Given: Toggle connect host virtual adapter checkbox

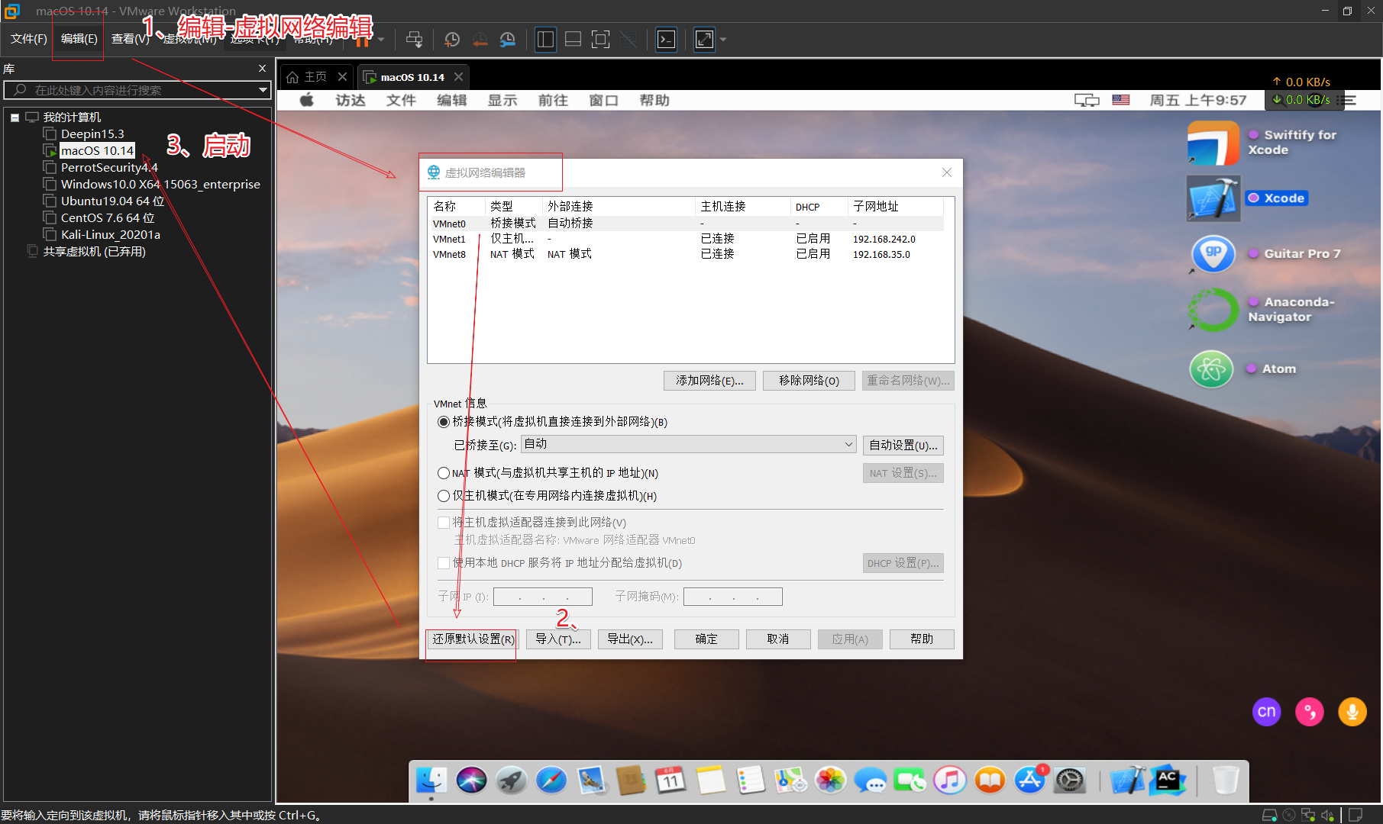Looking at the screenshot, I should pos(443,523).
